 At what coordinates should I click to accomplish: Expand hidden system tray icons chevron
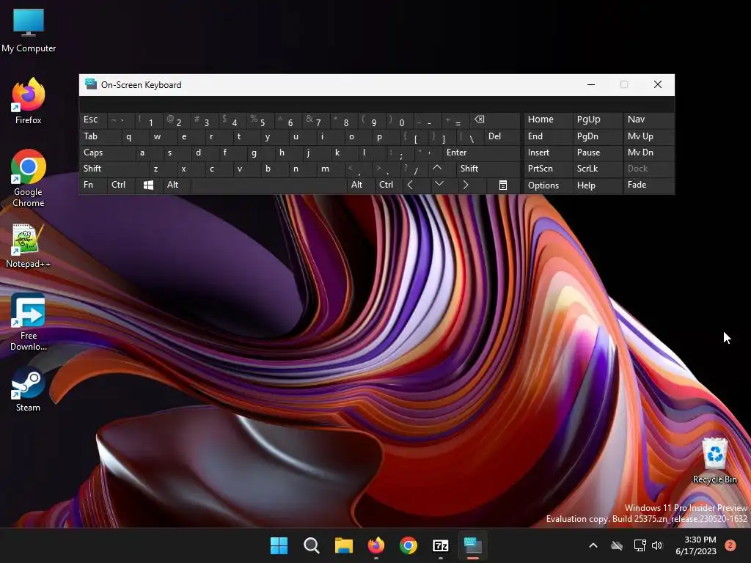tap(593, 545)
